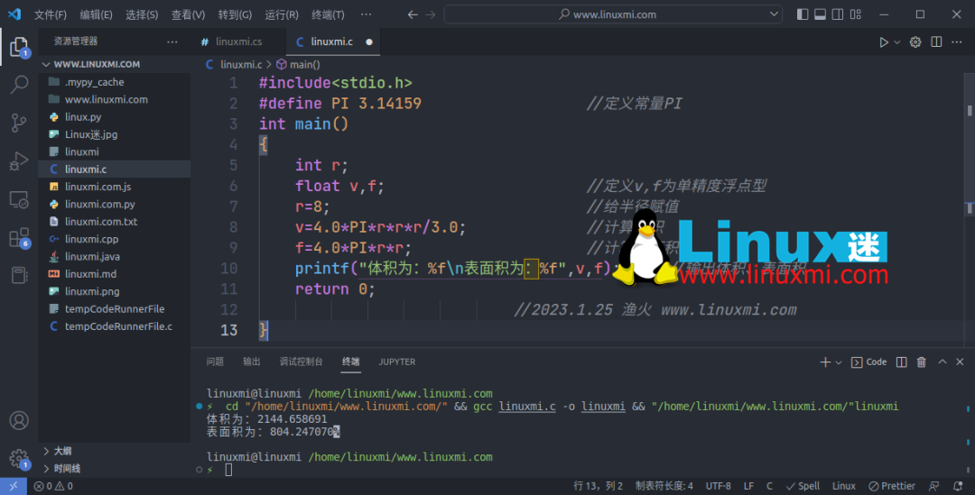975x495 pixels.
Task: Run the code with play button
Action: 883,42
